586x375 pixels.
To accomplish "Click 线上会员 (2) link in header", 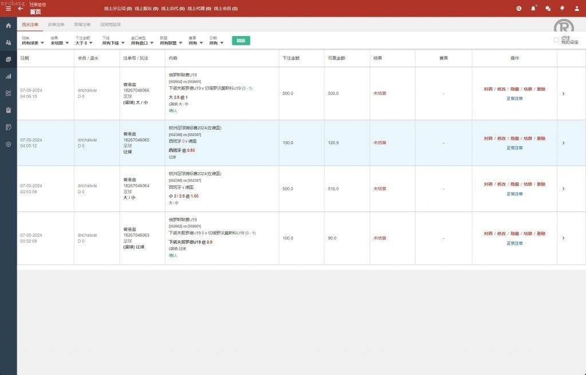I will pyautogui.click(x=225, y=9).
